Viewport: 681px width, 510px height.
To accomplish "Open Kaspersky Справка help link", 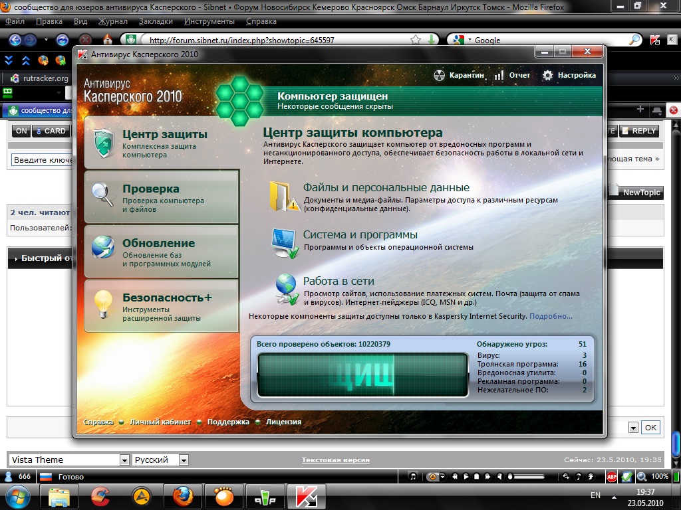I will [x=98, y=422].
